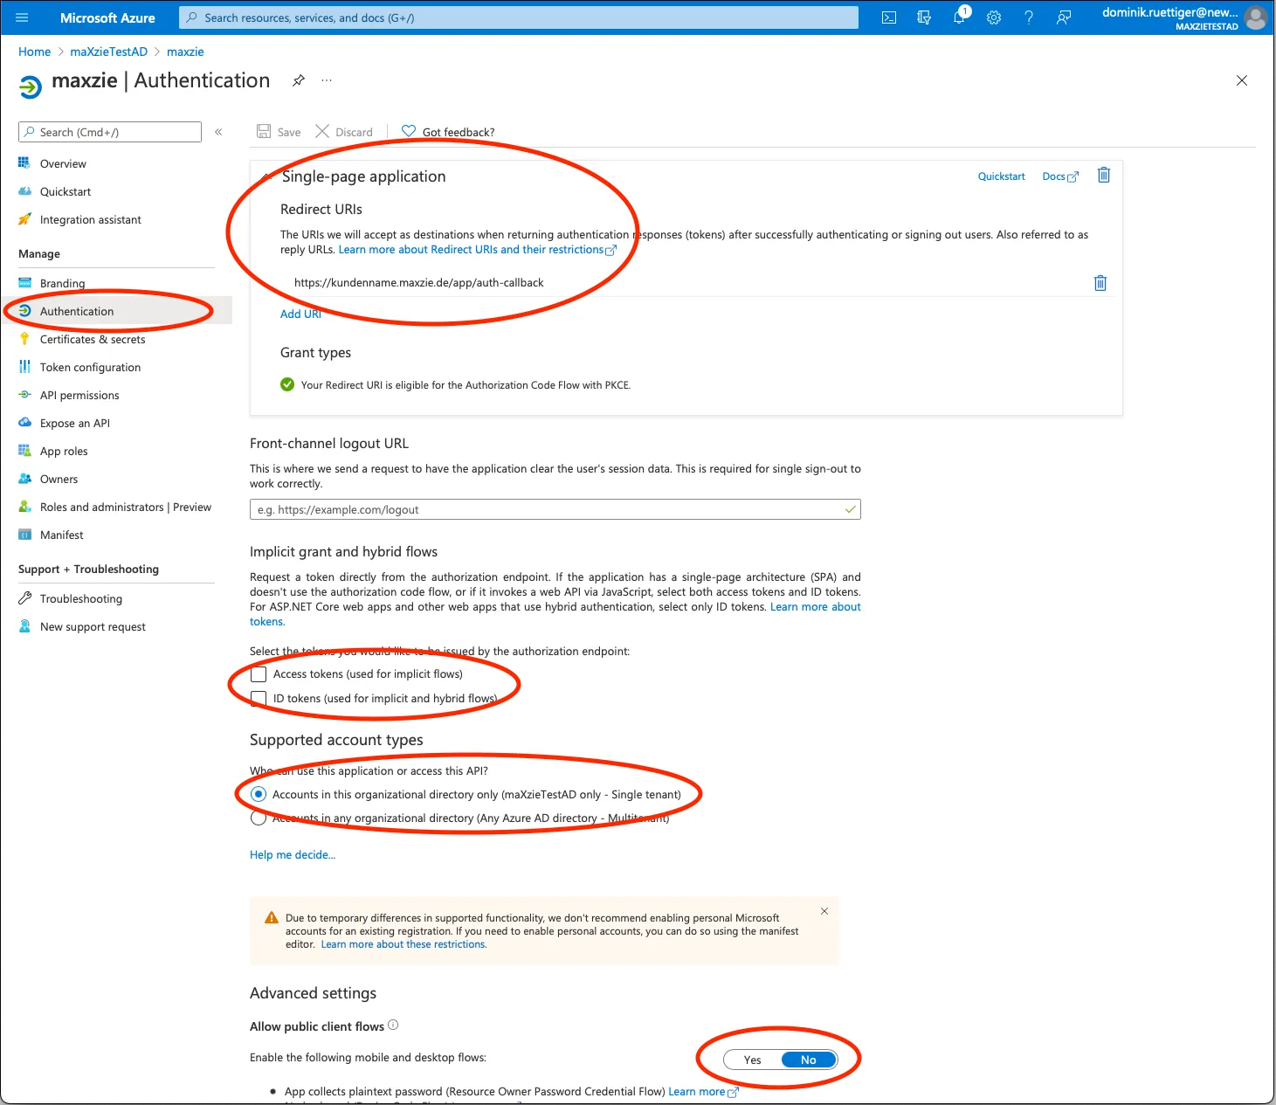1276x1105 pixels.
Task: Collapse the left navigation menu
Action: [218, 132]
